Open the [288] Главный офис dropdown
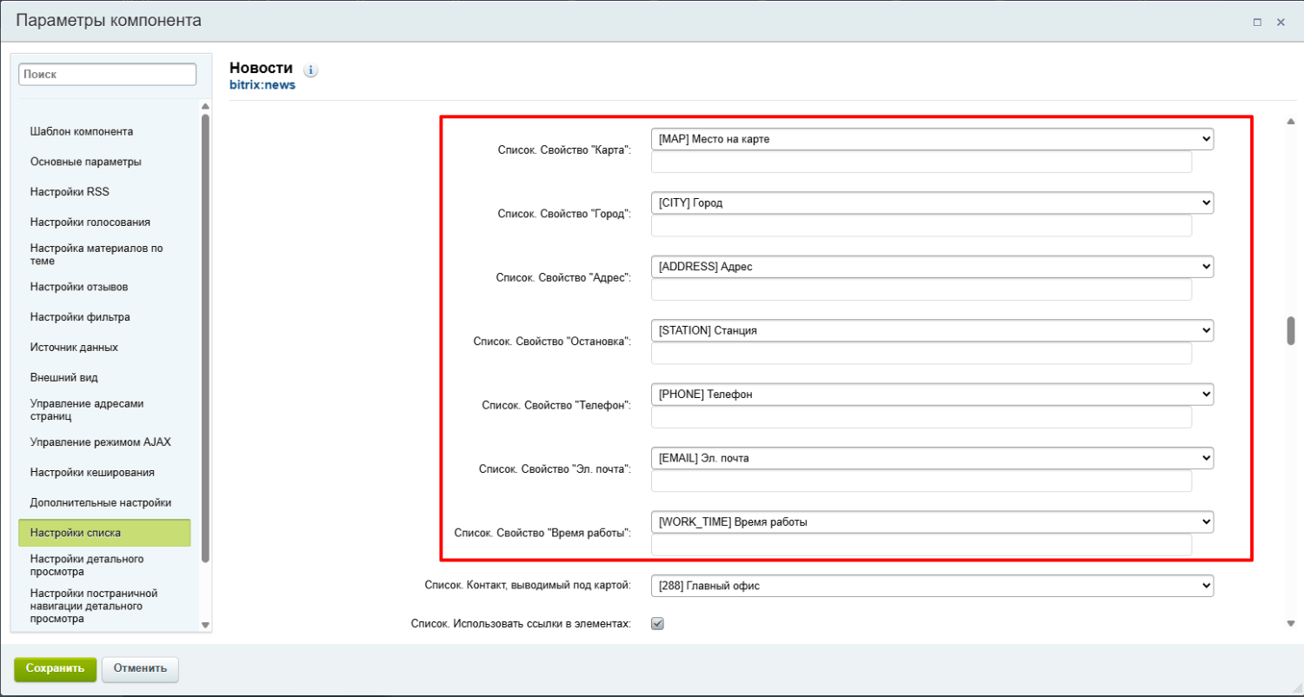 tap(931, 587)
